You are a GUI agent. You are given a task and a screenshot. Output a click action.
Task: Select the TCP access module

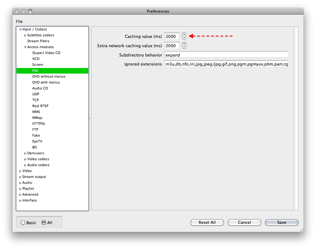coord(35,100)
